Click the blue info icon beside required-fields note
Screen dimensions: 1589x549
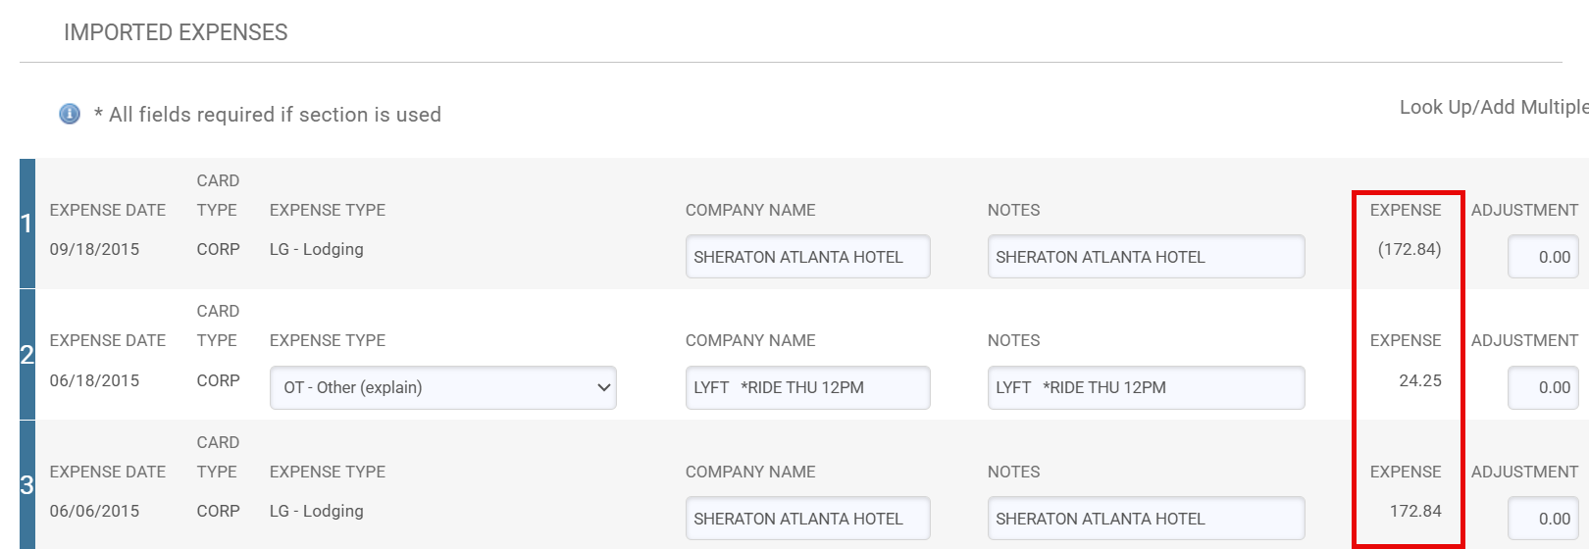point(70,114)
